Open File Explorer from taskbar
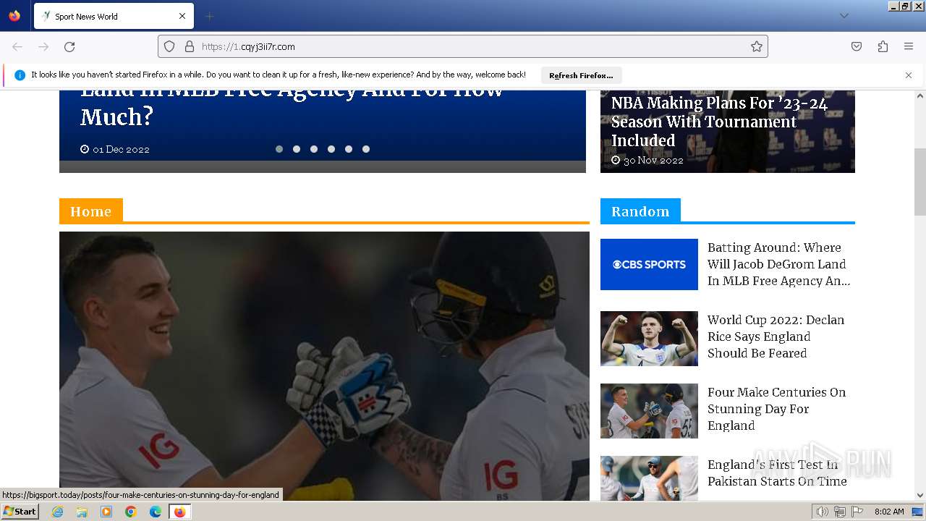926x521 pixels. point(82,512)
